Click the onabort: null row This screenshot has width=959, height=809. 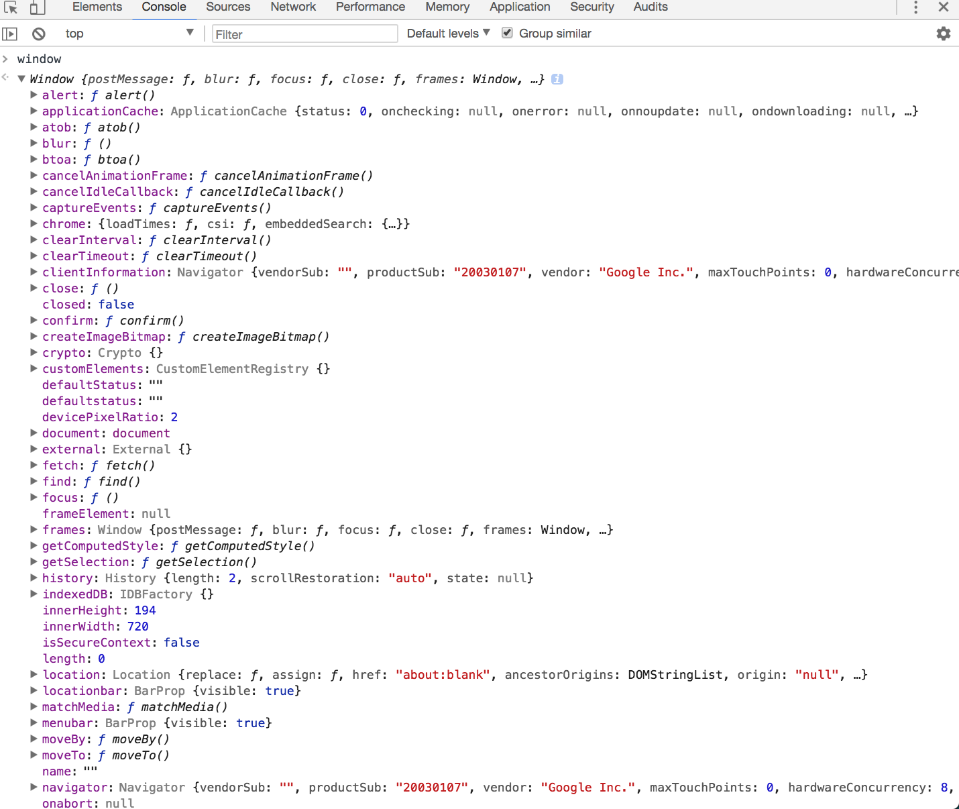coord(89,804)
